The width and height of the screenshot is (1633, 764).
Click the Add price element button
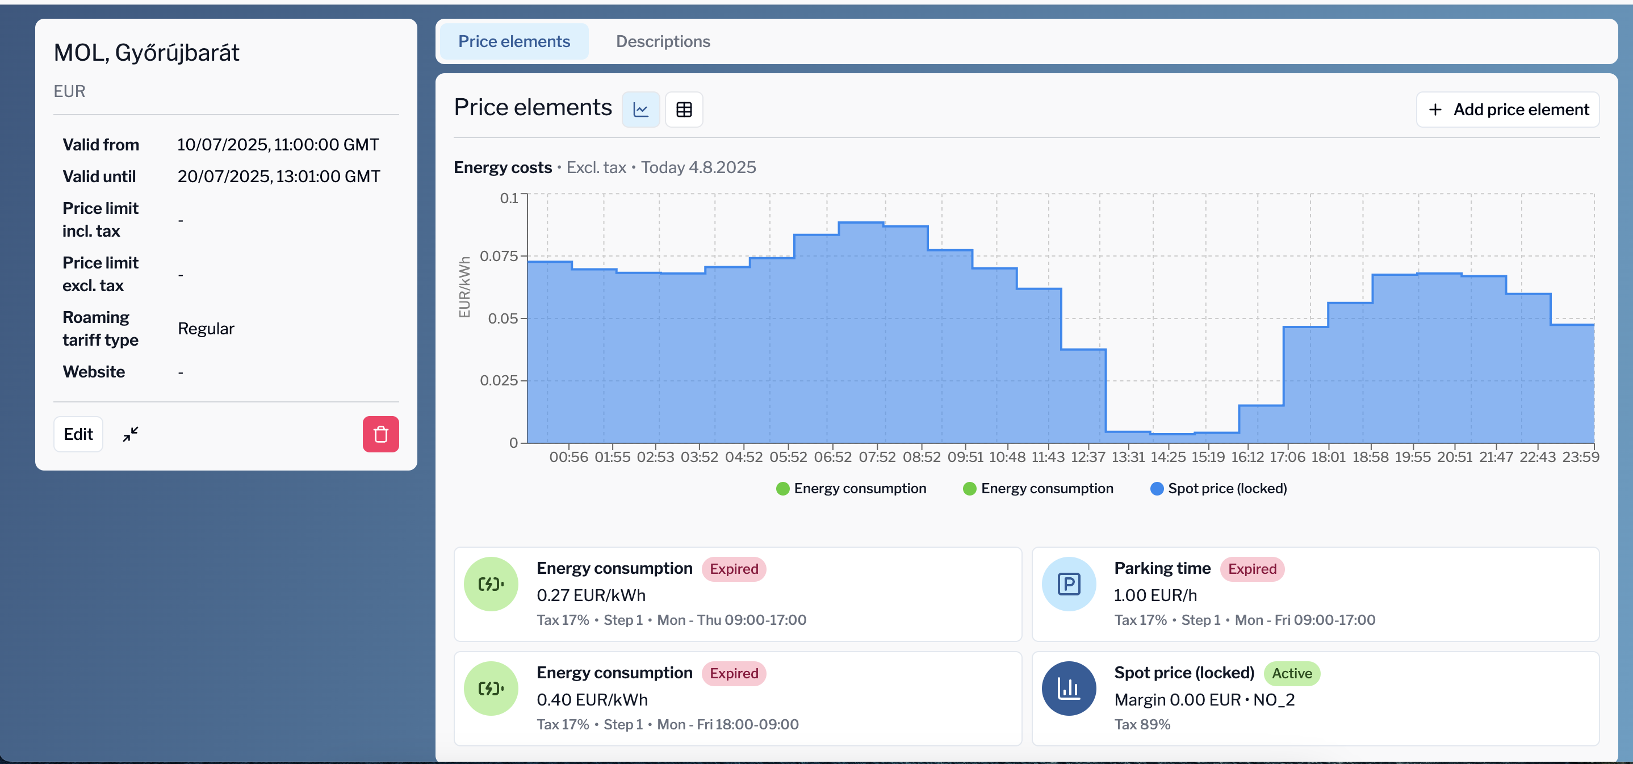point(1508,109)
